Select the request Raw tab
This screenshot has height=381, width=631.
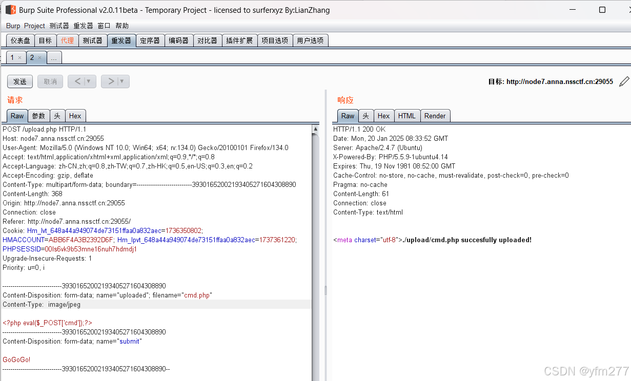point(17,116)
